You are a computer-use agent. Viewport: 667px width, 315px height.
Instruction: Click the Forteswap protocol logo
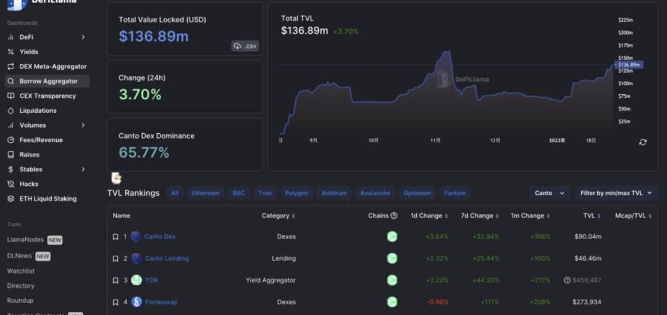point(136,302)
